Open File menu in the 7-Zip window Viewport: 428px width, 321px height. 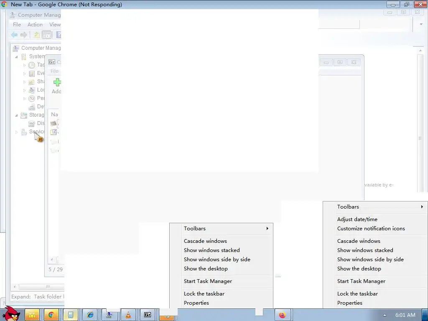pos(54,71)
